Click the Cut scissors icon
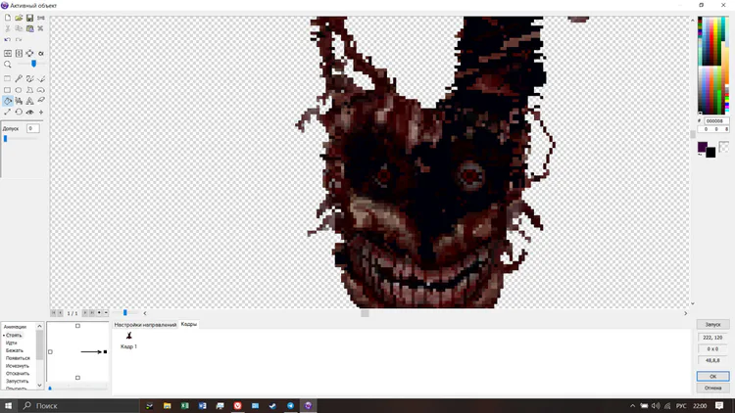The image size is (735, 413). pyautogui.click(x=8, y=28)
